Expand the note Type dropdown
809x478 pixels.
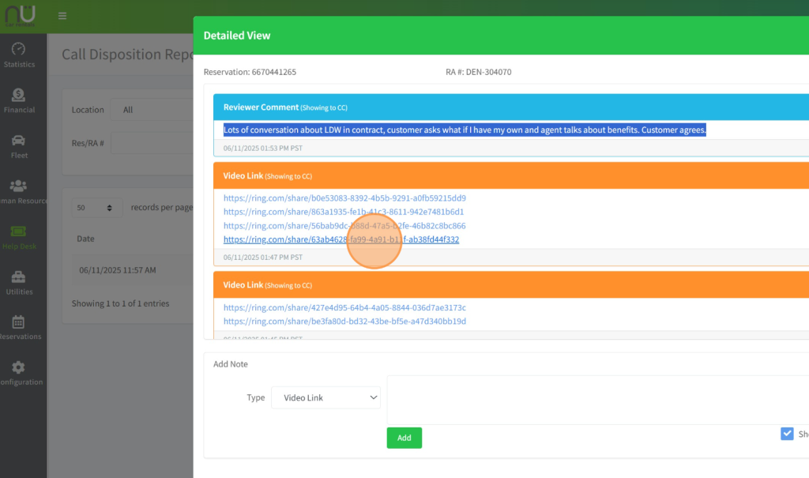tap(325, 398)
